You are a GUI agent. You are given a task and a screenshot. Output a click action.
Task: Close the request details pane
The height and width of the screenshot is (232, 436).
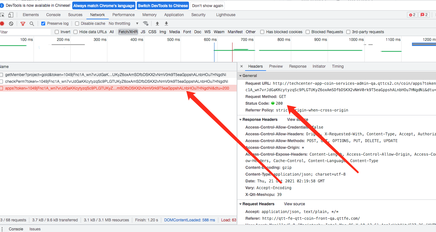(242, 66)
